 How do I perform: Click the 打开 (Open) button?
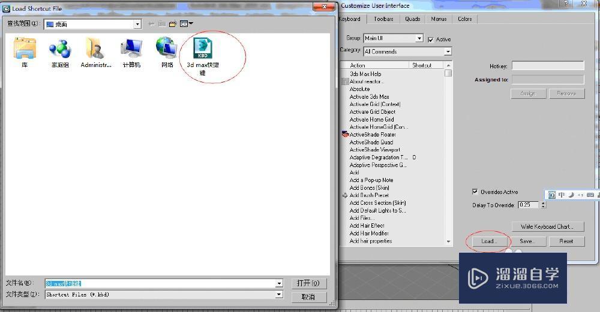[x=308, y=283]
